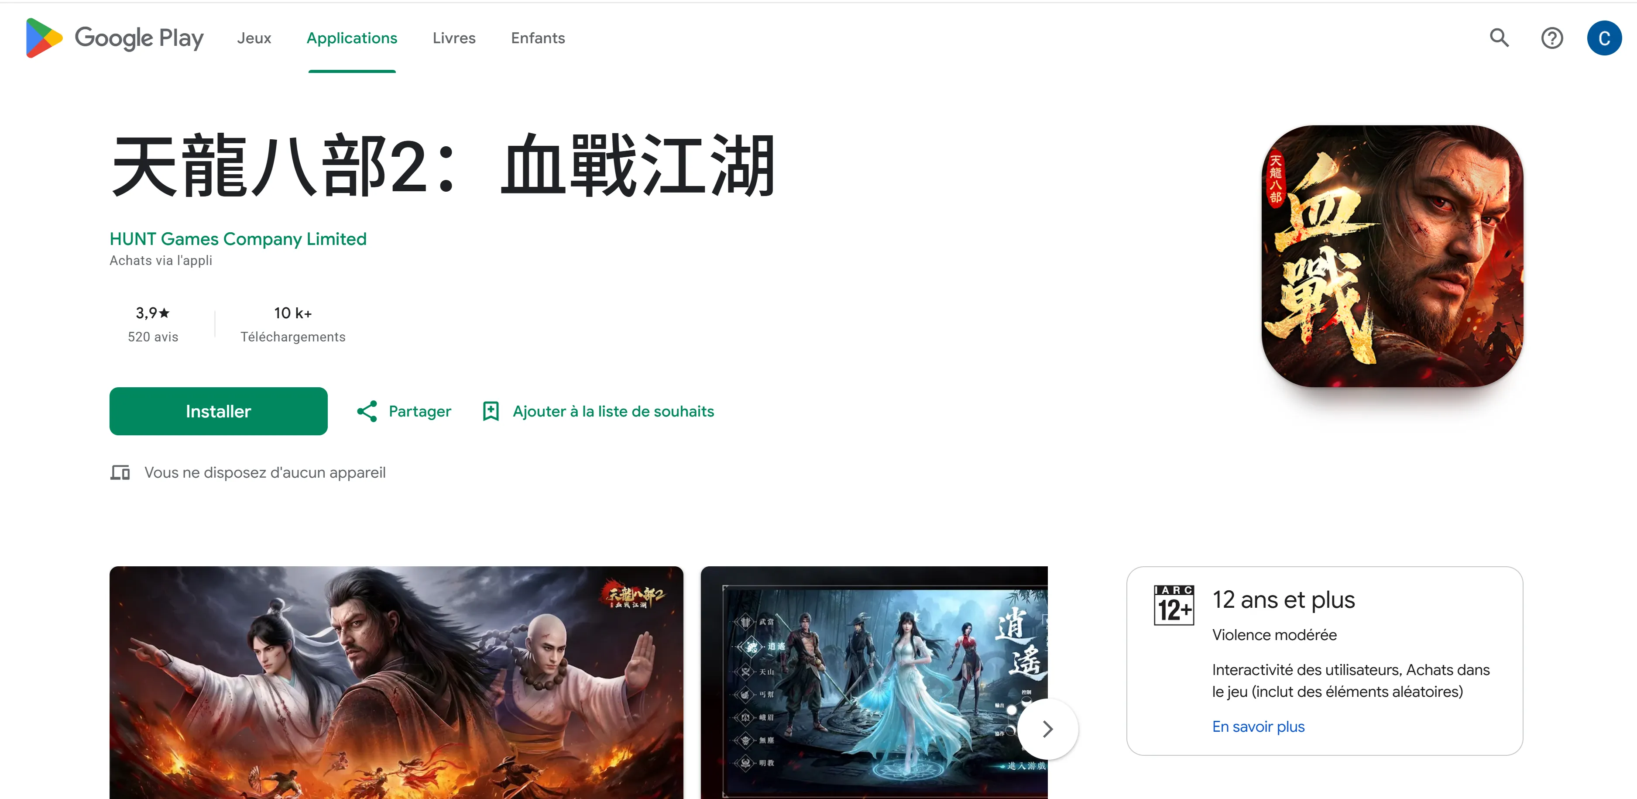Click the game title 天龍八部2：血戰江湖
The width and height of the screenshot is (1637, 799).
click(x=443, y=165)
